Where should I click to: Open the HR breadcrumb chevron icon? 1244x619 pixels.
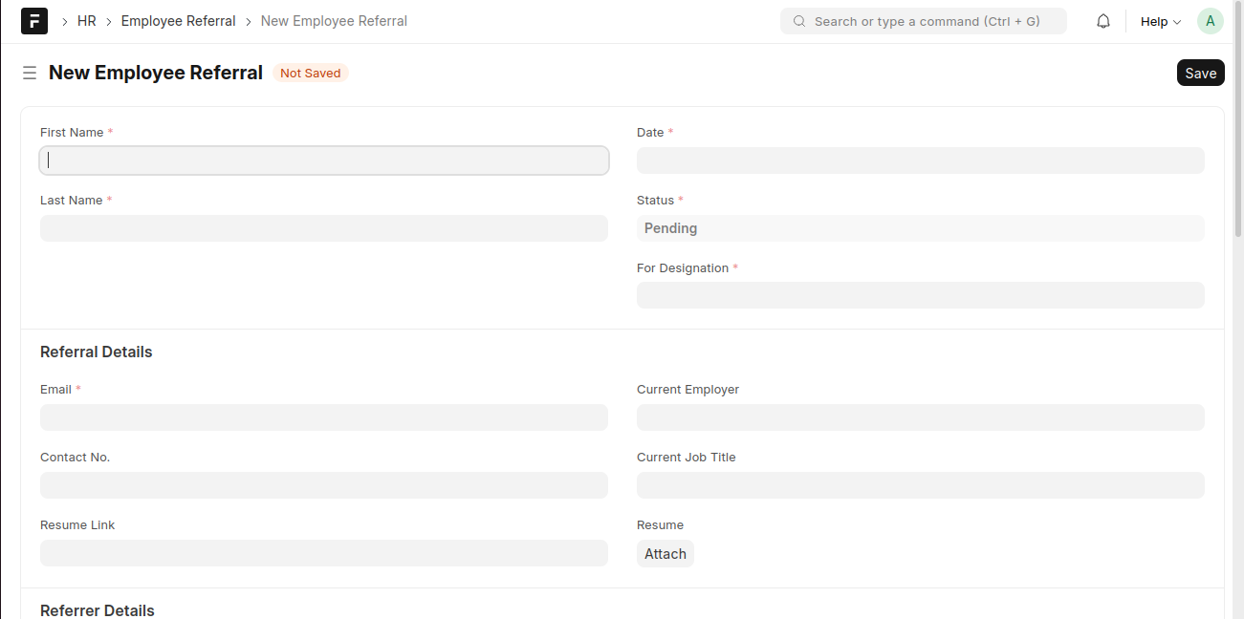tap(109, 20)
